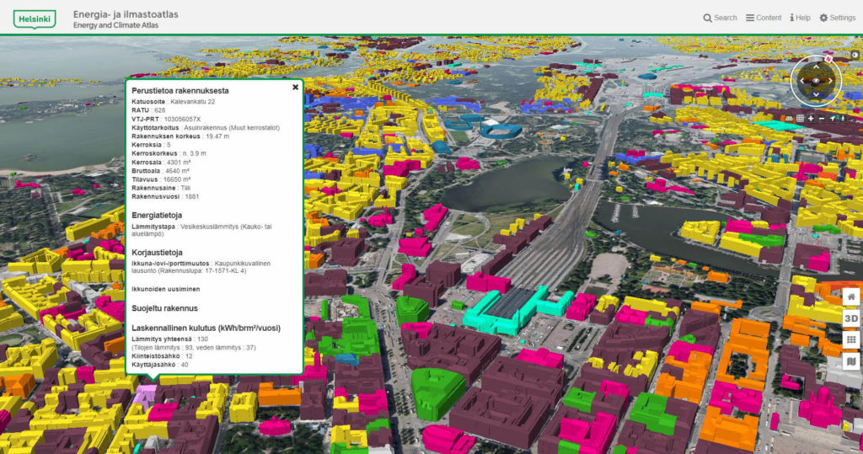The width and height of the screenshot is (863, 454).
Task: Click the eye icon in compass center
Action: pyautogui.click(x=816, y=81)
